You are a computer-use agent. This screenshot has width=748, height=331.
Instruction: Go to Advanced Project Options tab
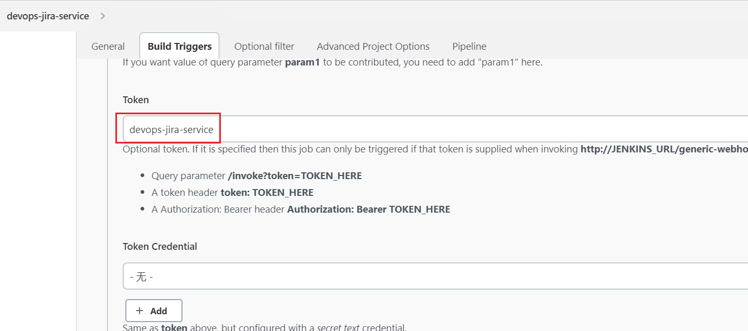[x=373, y=46]
